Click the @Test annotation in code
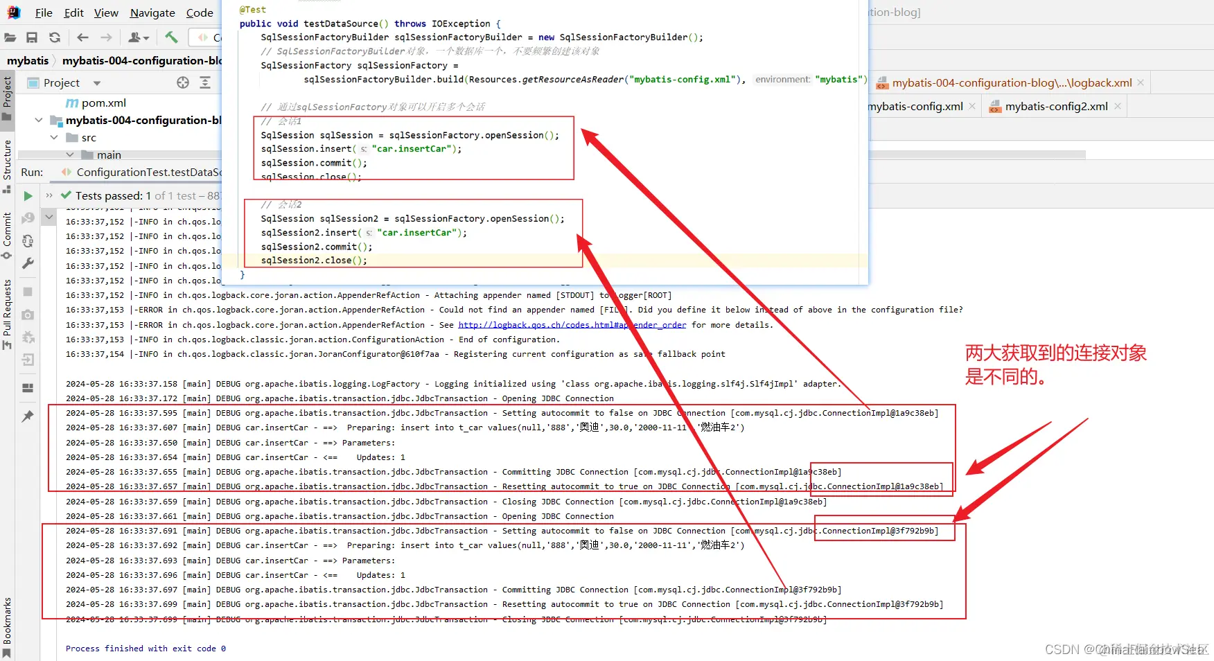Screen dimensions: 1214x661 point(252,10)
